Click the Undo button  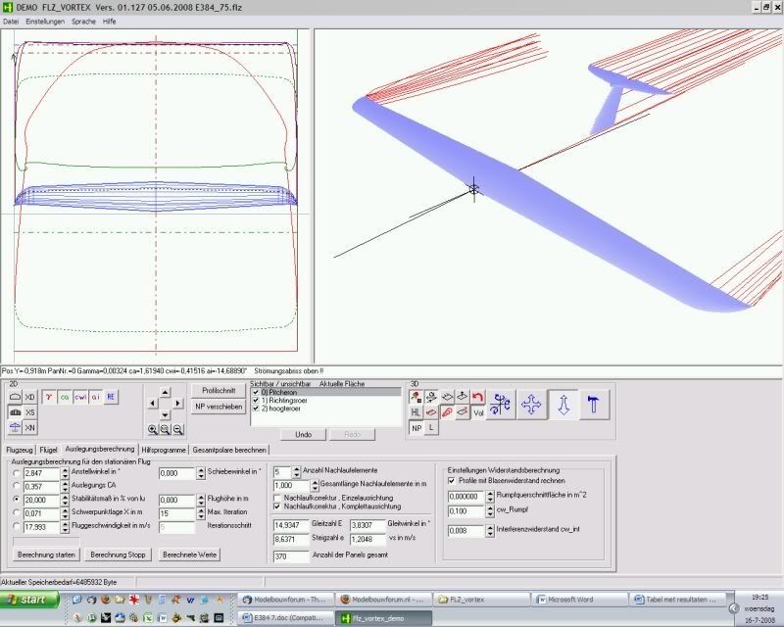304,435
